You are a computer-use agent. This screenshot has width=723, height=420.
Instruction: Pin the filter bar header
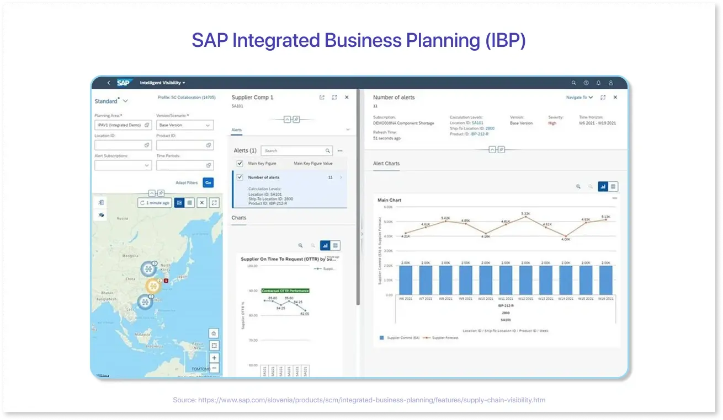161,193
